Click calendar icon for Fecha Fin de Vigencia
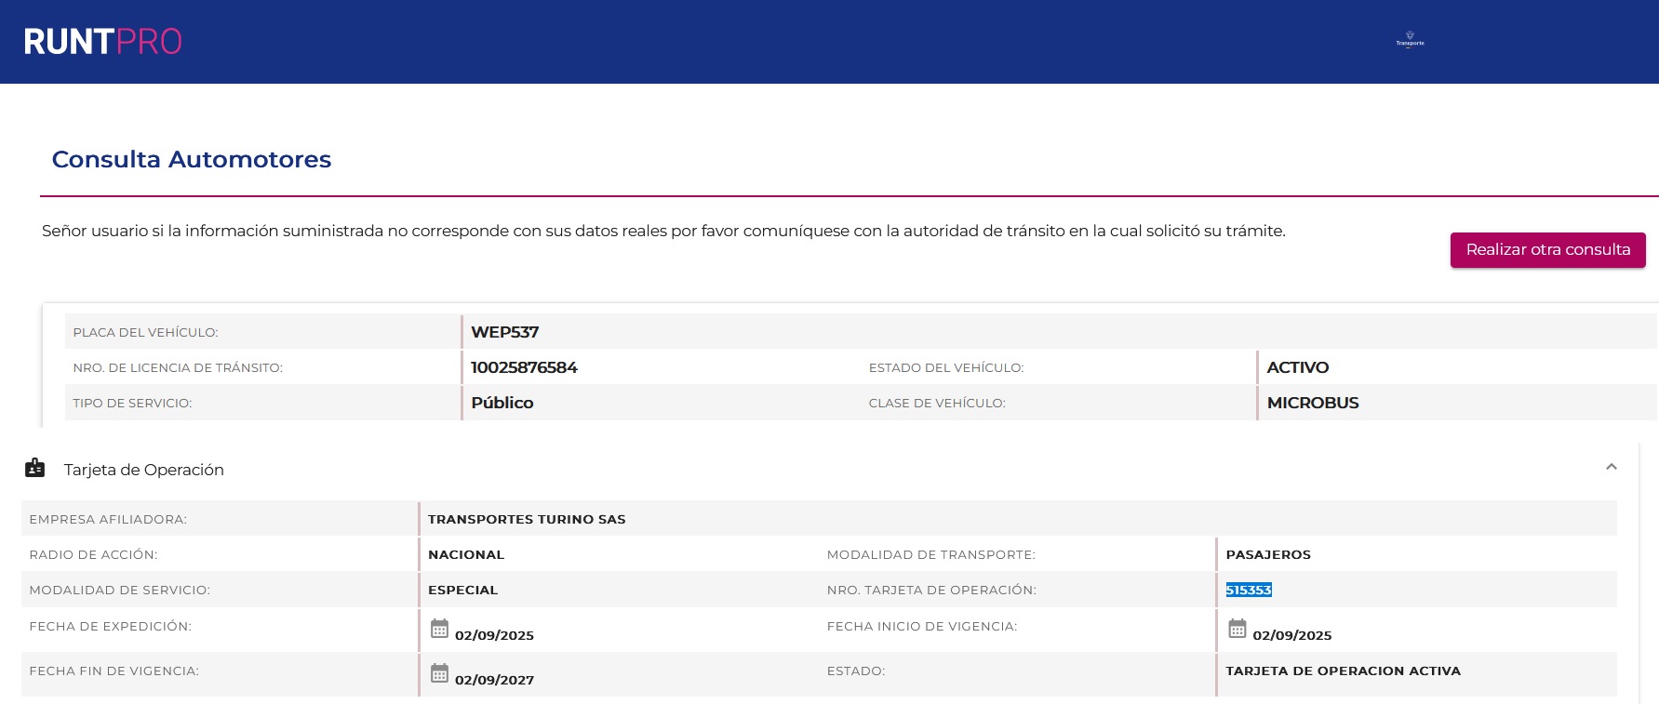Image resolution: width=1659 pixels, height=704 pixels. (x=439, y=673)
